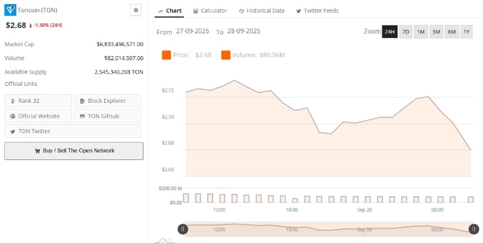The image size is (483, 243).
Task: Select 24H zoom option
Action: point(389,32)
